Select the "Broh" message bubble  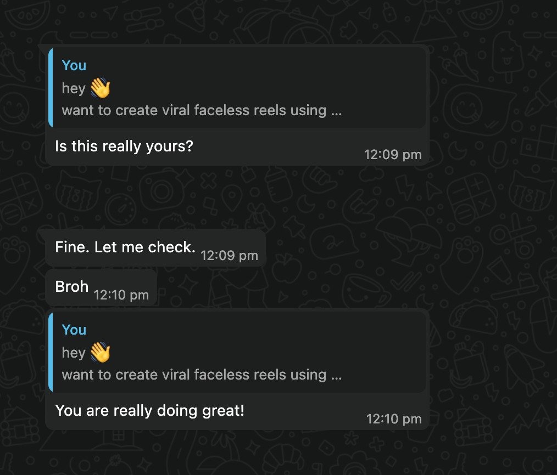(x=72, y=287)
